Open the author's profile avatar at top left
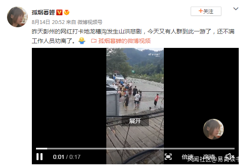This screenshot has width=247, height=168. coord(17,17)
